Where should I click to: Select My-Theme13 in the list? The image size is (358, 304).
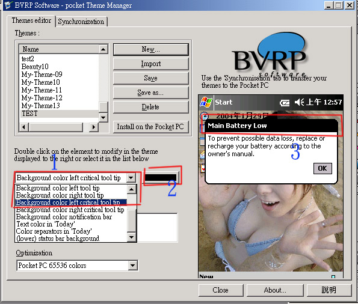41,106
